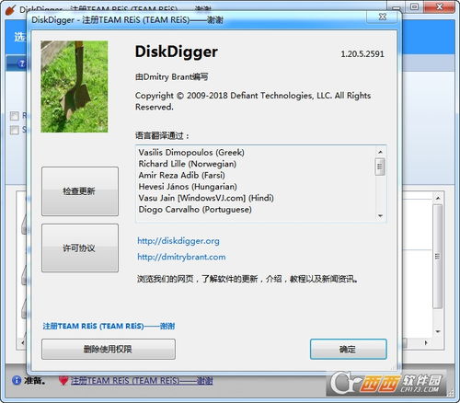
Task: Click 删除使用权限 remove license button
Action: (109, 349)
